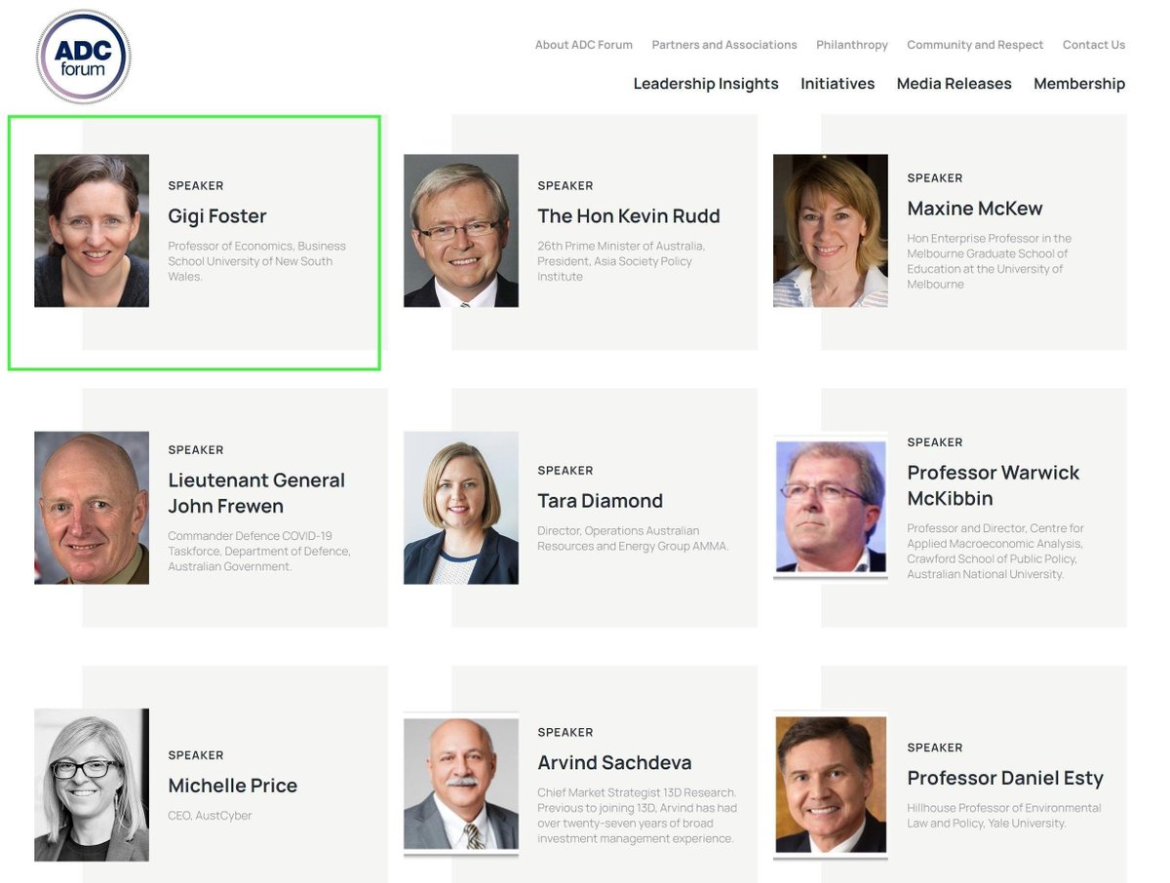1170x883 pixels.
Task: Click the SPEAKER label above Professor Daniel Esty
Action: click(935, 749)
